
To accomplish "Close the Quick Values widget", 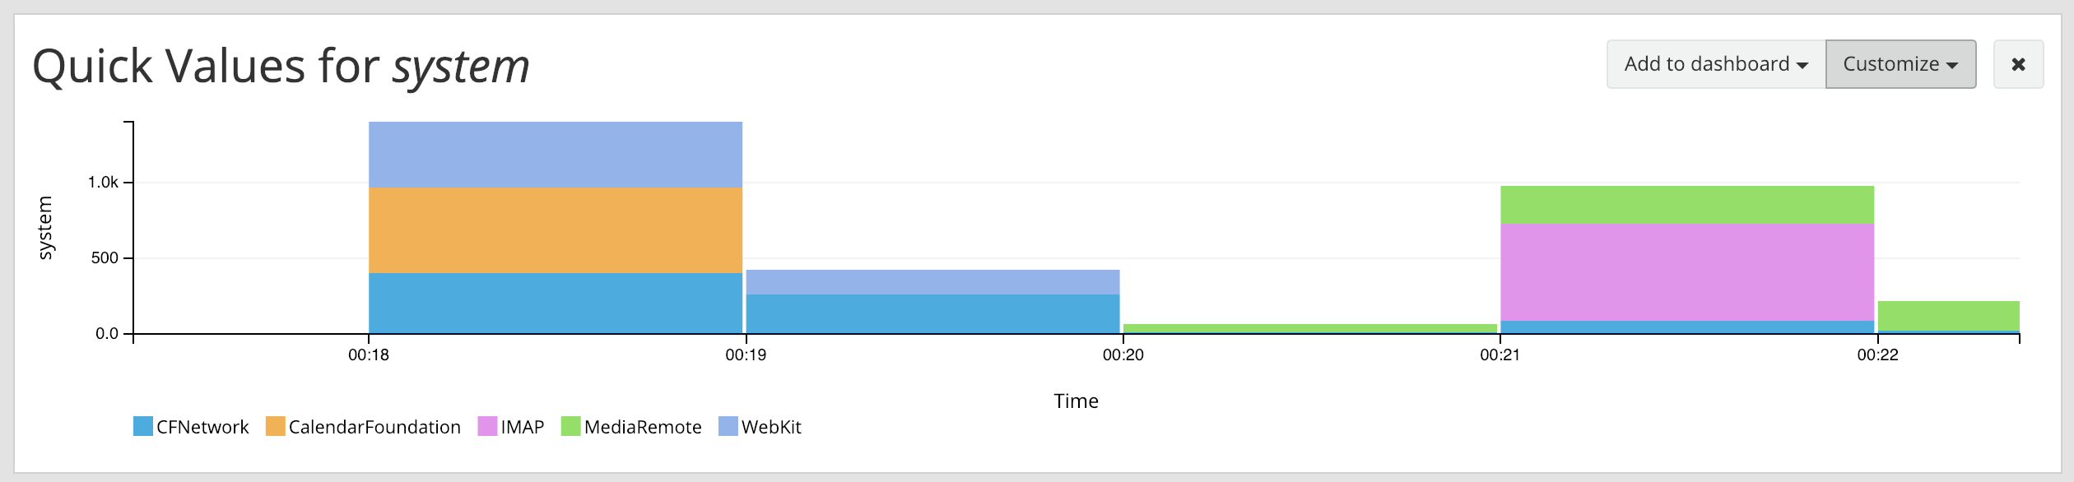I will click(x=2019, y=63).
